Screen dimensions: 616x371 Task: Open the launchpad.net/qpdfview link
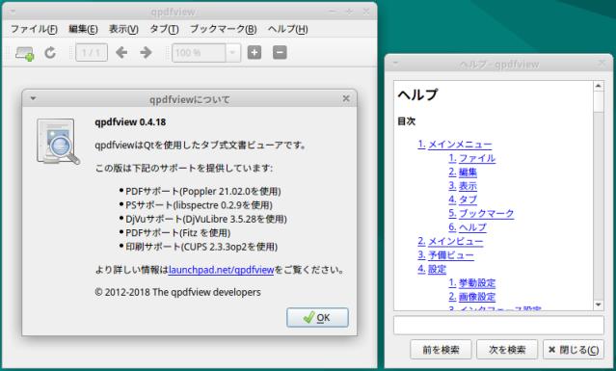(221, 270)
